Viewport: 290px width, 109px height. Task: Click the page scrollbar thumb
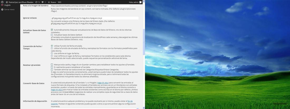tap(144, 42)
